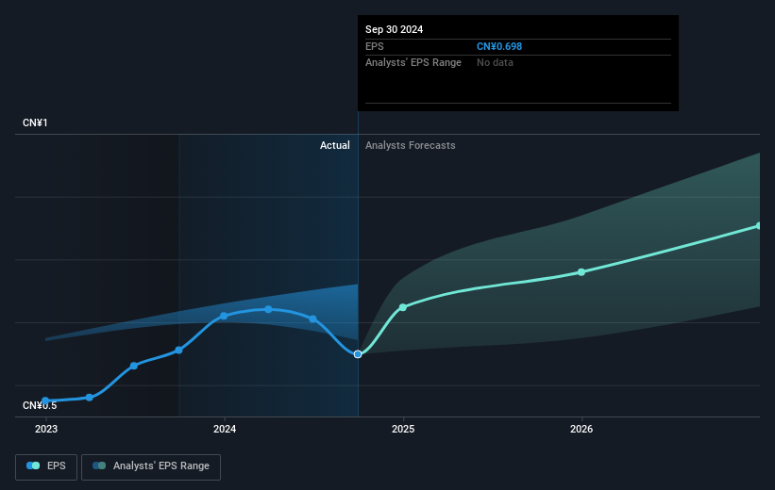Click the 2025 x-axis label

point(403,430)
